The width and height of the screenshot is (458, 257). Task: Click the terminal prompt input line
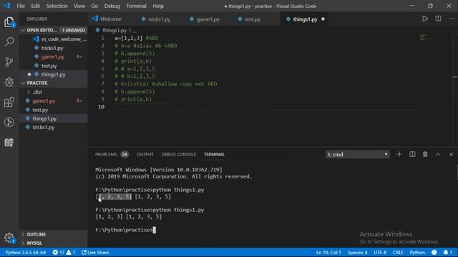126,230
